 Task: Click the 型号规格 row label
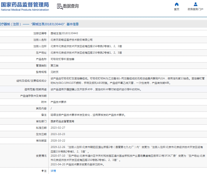pos(41,72)
